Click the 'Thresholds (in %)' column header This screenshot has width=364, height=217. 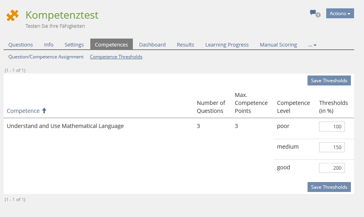(333, 107)
